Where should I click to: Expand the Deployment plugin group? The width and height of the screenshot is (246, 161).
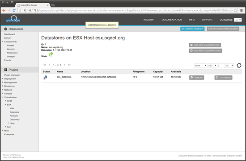(3, 78)
